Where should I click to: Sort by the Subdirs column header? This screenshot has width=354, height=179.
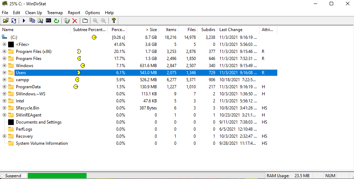[207, 30]
